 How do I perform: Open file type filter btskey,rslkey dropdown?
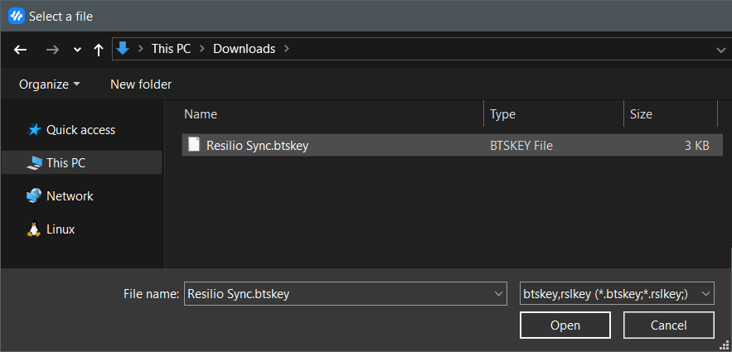coord(617,294)
